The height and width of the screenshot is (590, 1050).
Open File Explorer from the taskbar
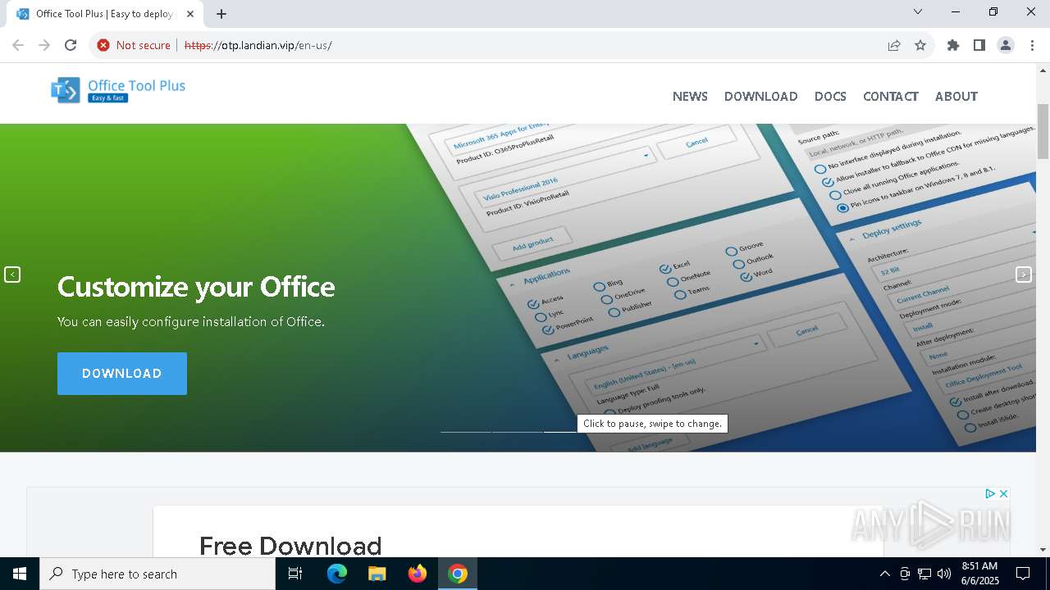coord(377,574)
